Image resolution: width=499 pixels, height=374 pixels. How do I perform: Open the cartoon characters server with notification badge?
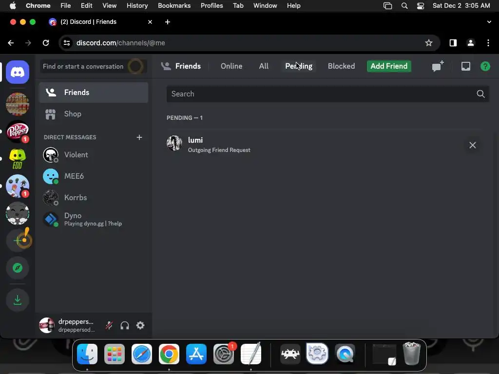[18, 186]
